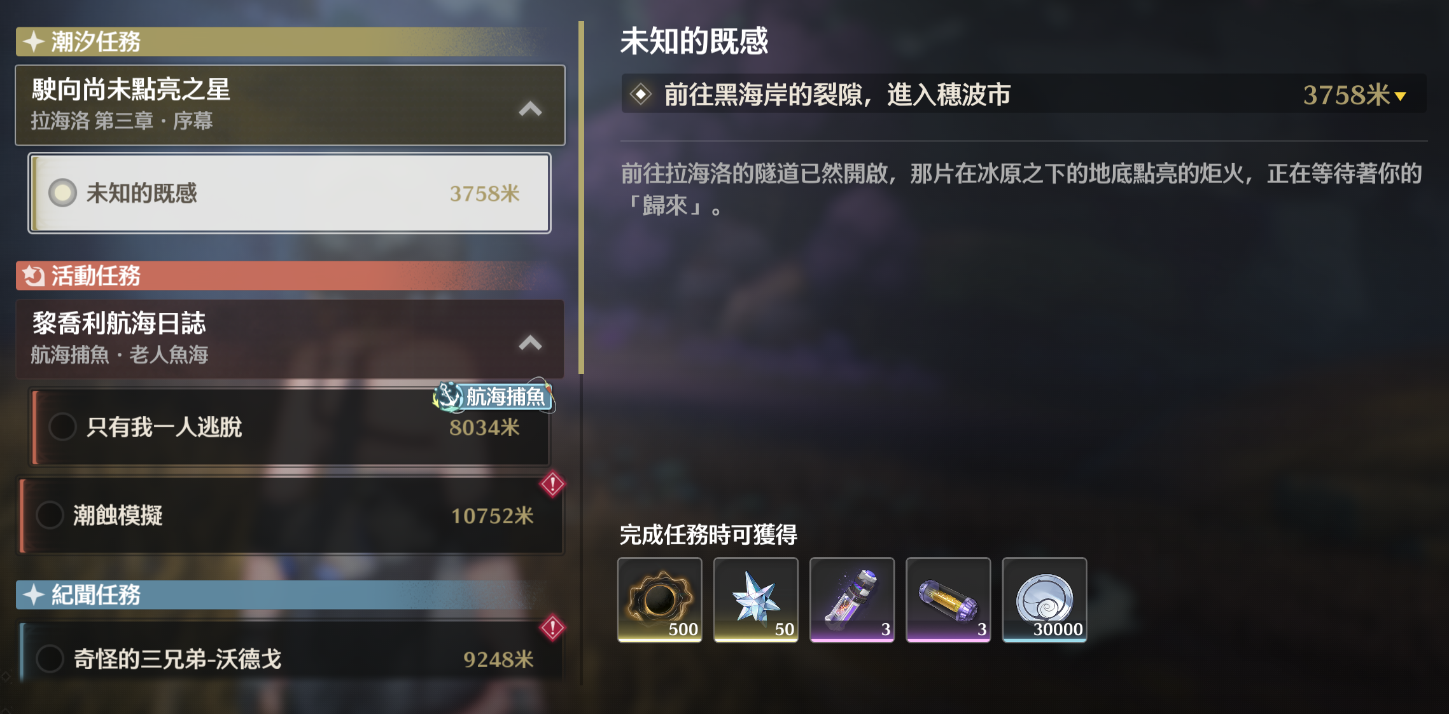Select the 未知的既感 quest tracking circle
The width and height of the screenshot is (1449, 714).
click(62, 193)
